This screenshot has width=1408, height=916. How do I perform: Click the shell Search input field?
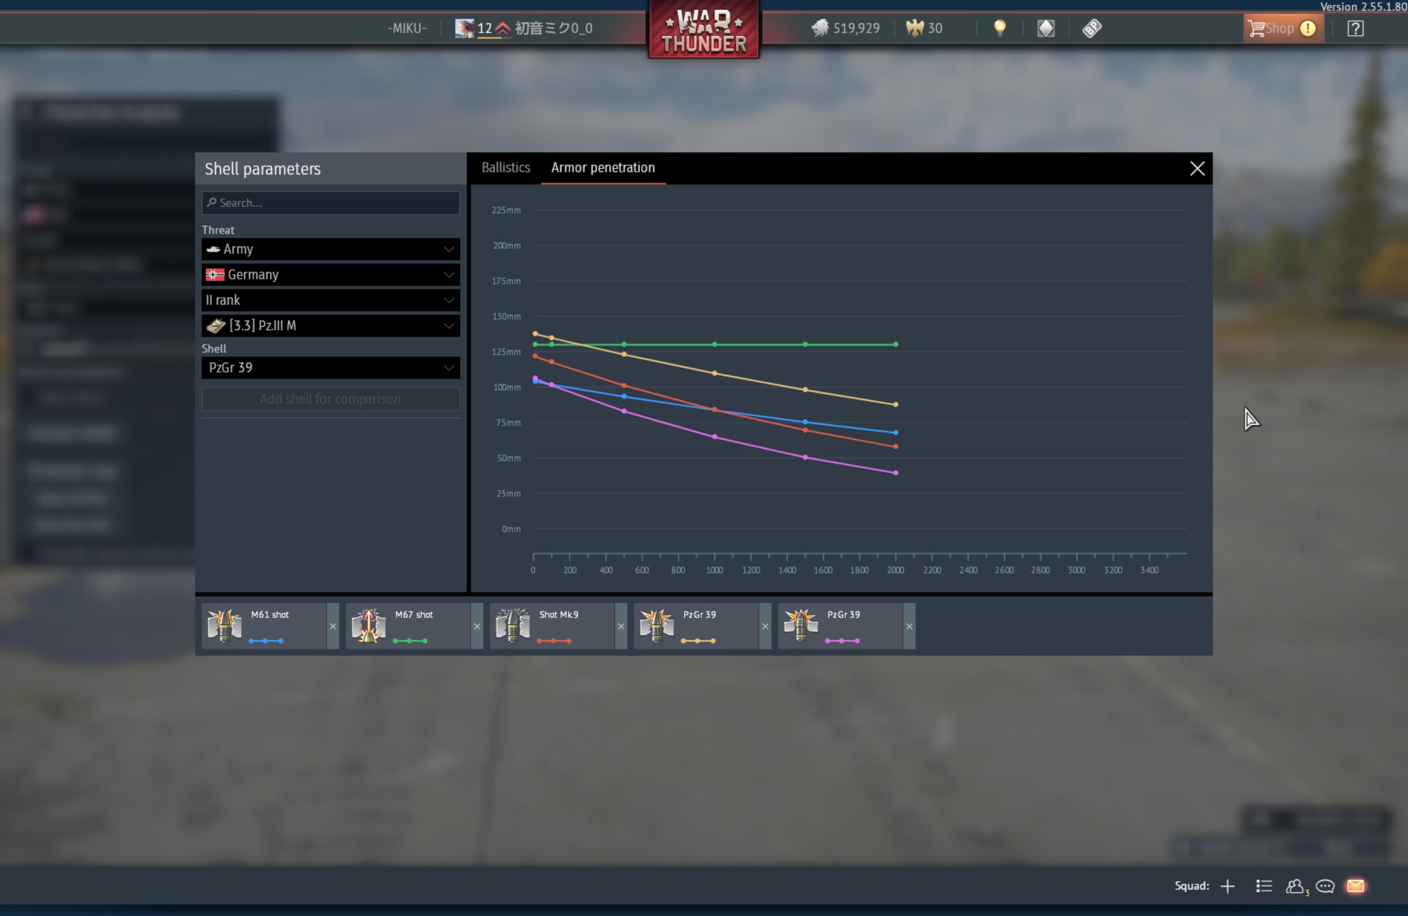click(x=330, y=203)
